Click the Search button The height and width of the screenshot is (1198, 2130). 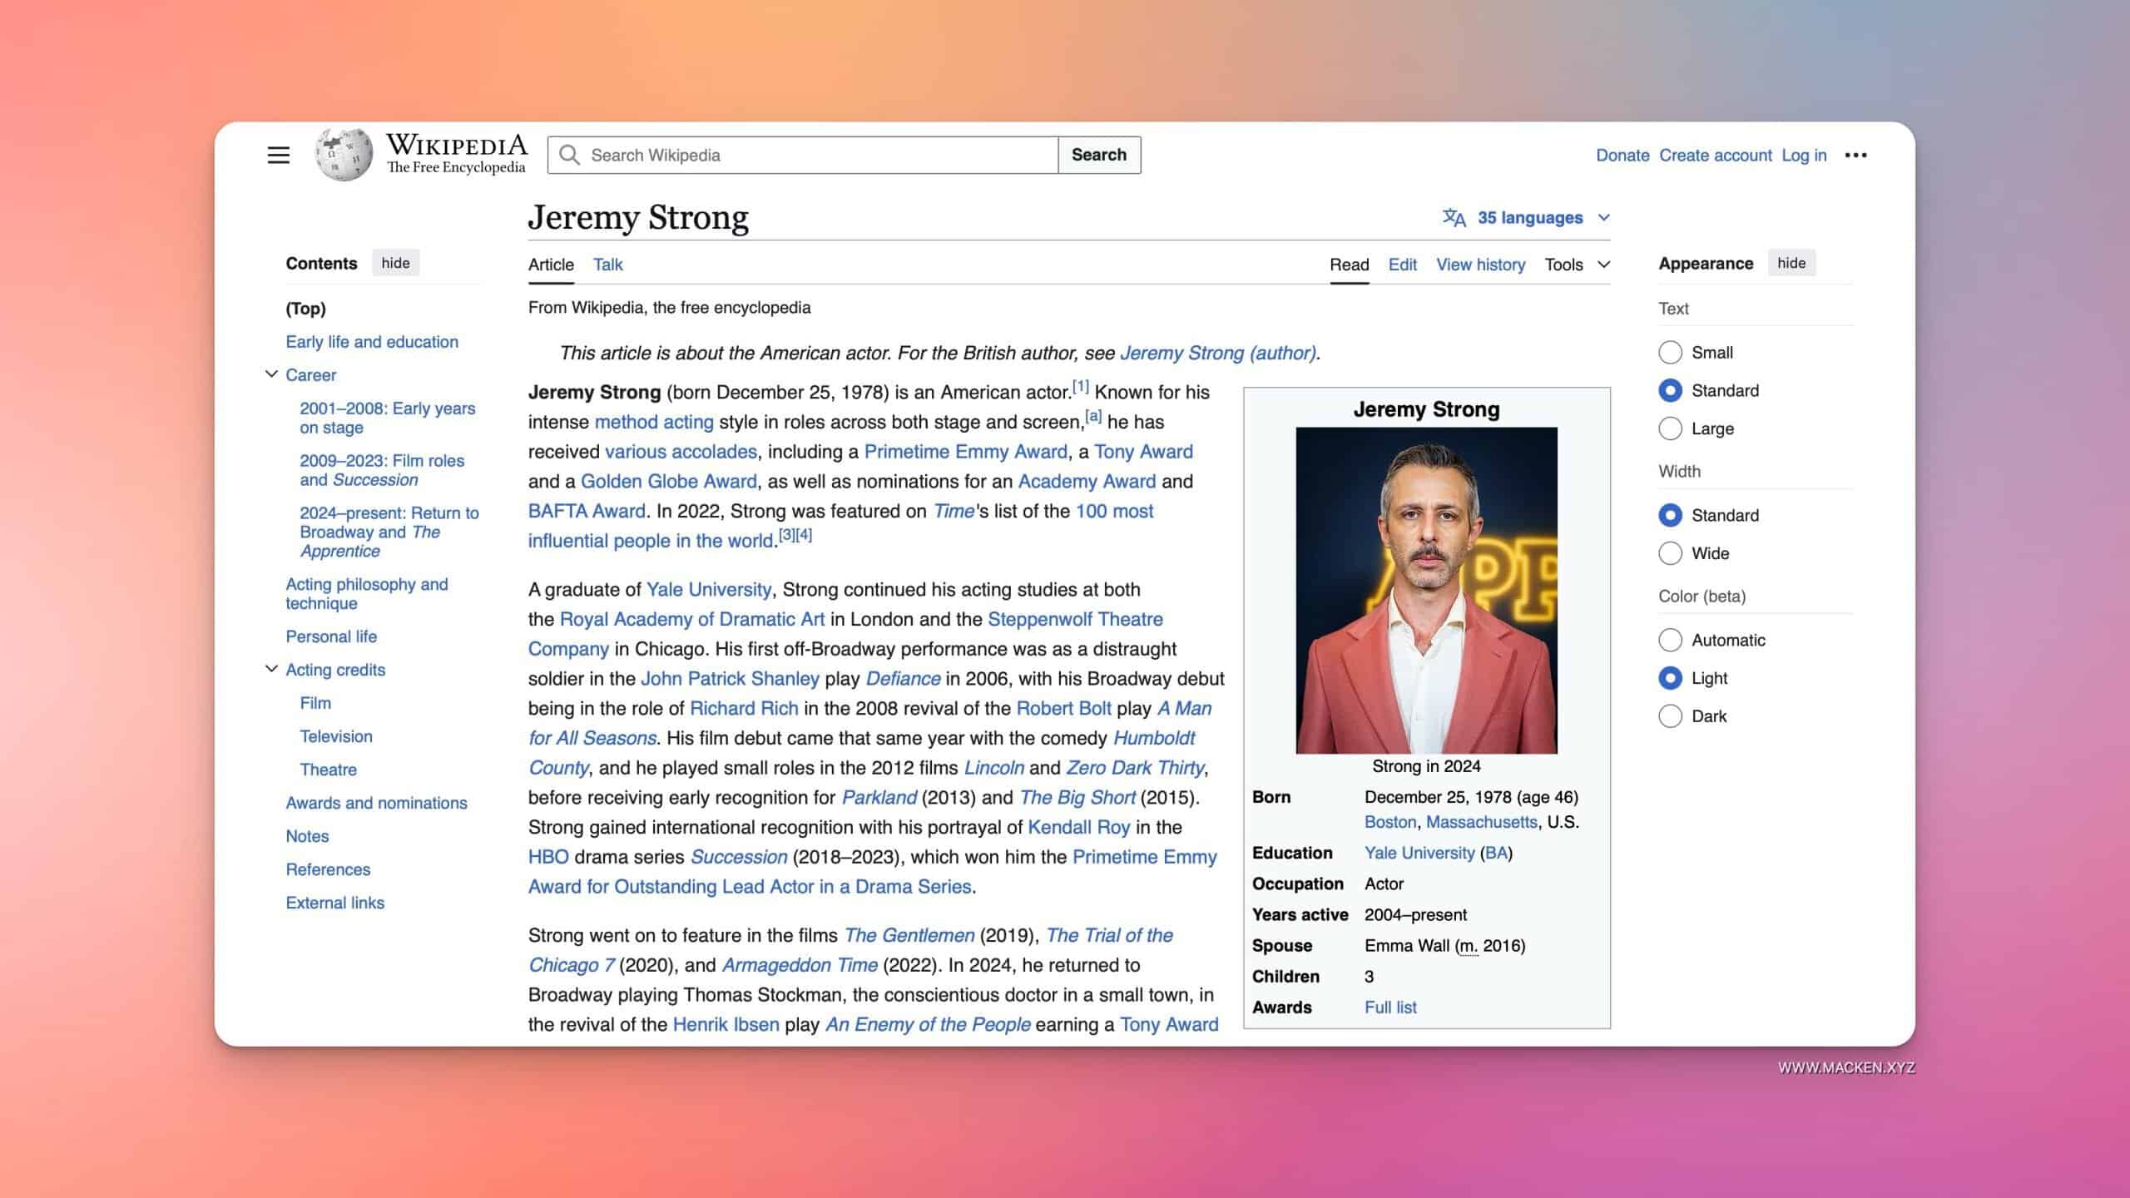point(1098,155)
